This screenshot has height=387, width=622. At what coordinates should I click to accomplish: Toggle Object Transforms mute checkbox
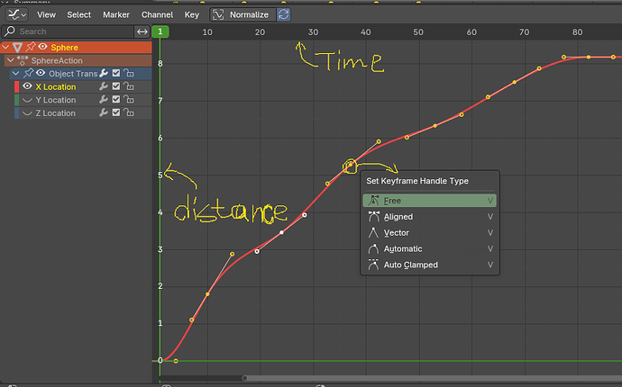coord(115,73)
